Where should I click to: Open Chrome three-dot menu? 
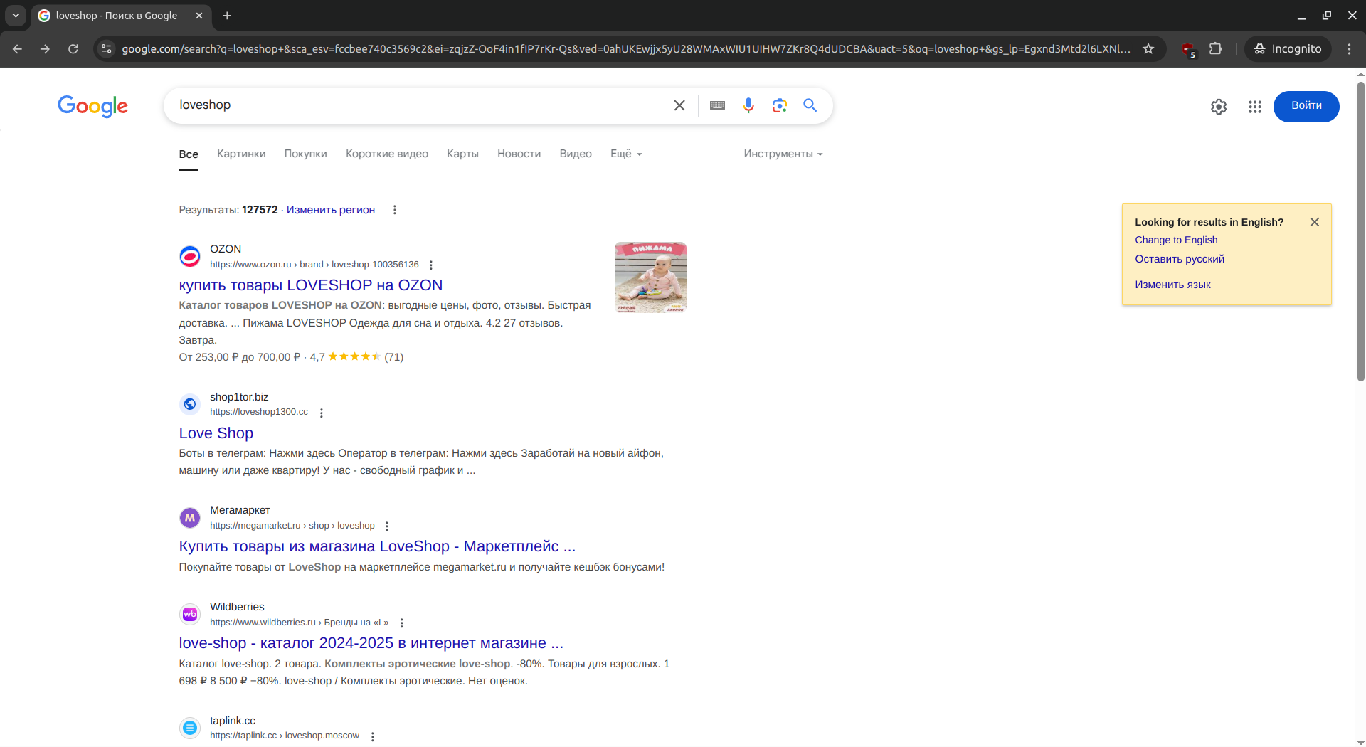pyautogui.click(x=1349, y=48)
